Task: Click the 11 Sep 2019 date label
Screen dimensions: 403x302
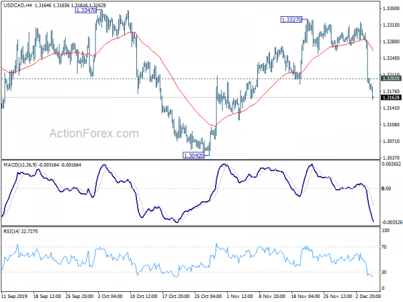Action: (14, 296)
